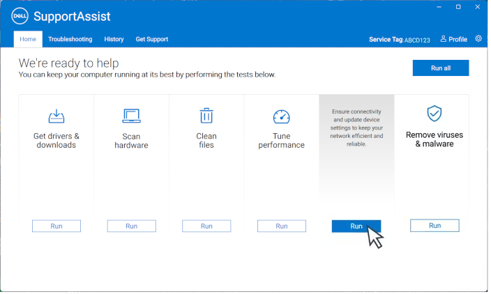Image resolution: width=491 pixels, height=294 pixels.
Task: Maximize the SupportAssist window
Action: 458,7
